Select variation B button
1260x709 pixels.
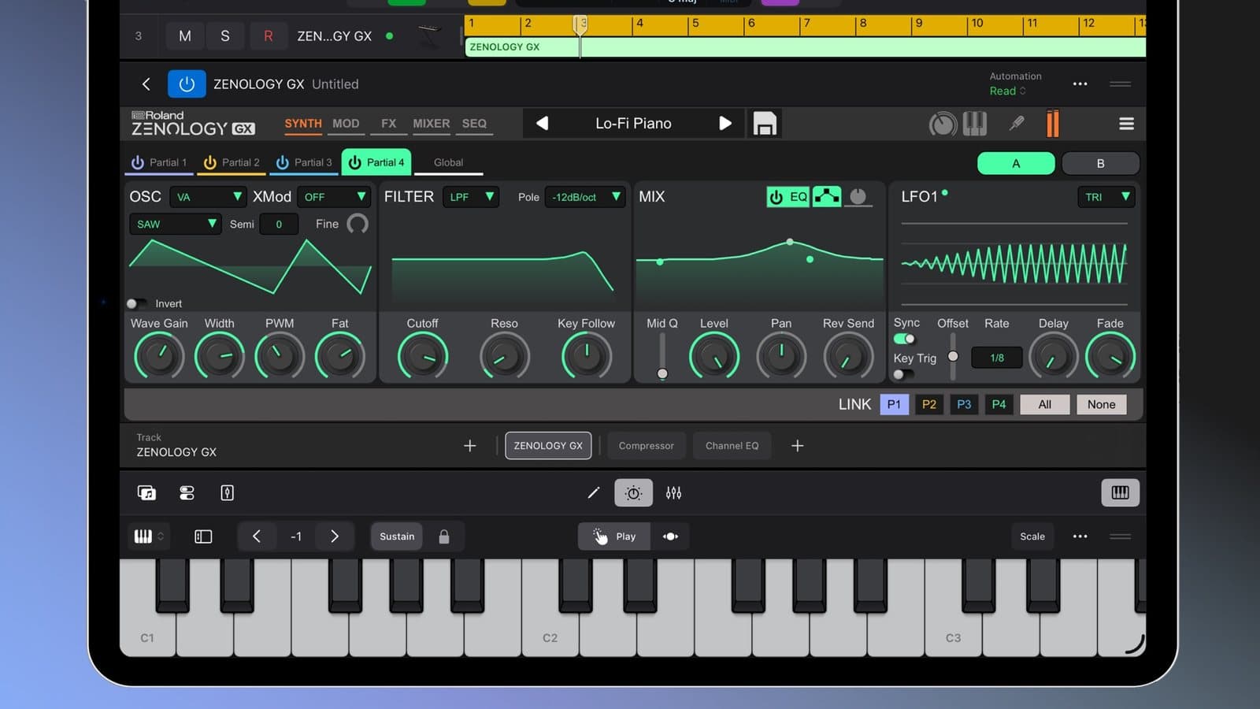pos(1100,164)
